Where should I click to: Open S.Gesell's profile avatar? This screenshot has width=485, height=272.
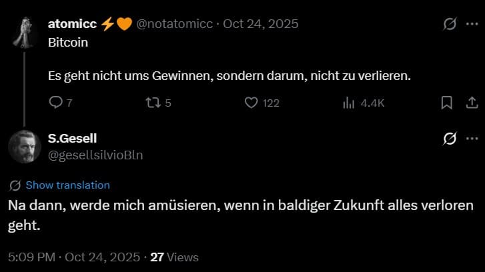point(25,147)
